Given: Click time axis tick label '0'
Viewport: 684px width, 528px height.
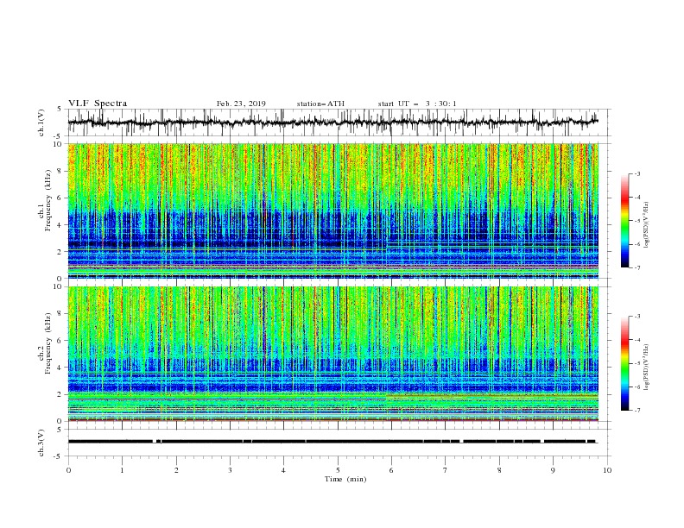Looking at the screenshot, I should pyautogui.click(x=68, y=470).
